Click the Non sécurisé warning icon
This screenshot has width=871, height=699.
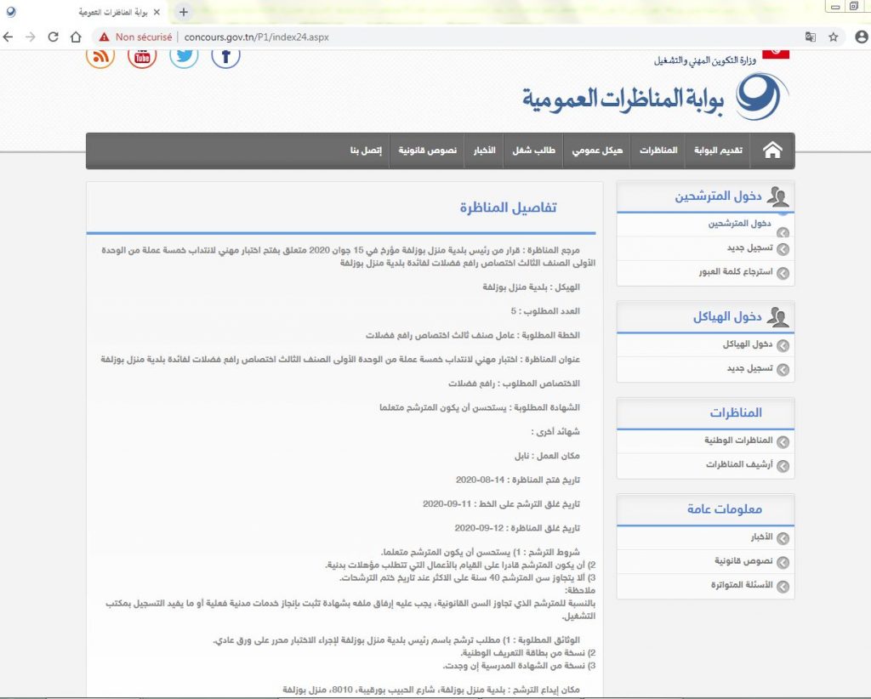105,37
